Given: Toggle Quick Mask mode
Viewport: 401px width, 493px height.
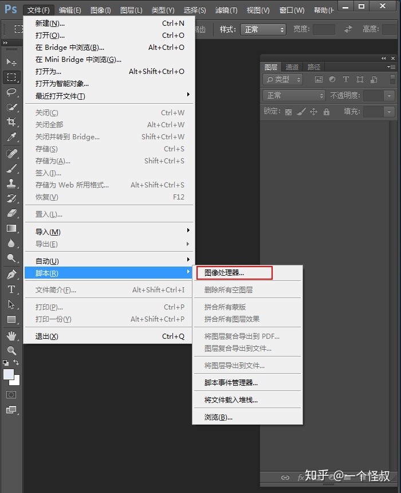Looking at the screenshot, I should tap(11, 395).
